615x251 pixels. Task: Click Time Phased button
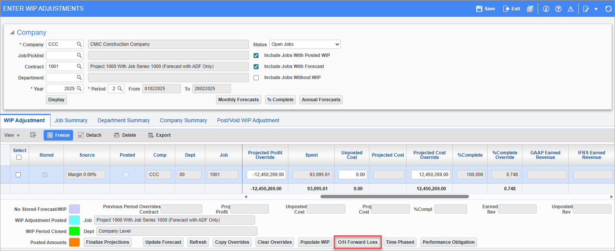pyautogui.click(x=400, y=242)
